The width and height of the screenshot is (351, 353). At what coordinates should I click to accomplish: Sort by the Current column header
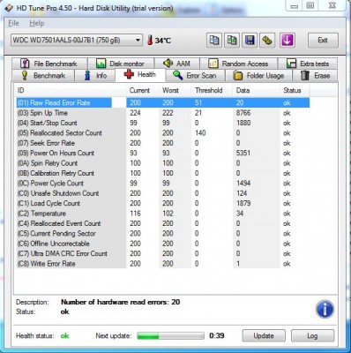(x=143, y=90)
